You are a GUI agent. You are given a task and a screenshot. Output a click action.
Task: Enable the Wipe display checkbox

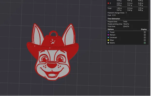145,40
